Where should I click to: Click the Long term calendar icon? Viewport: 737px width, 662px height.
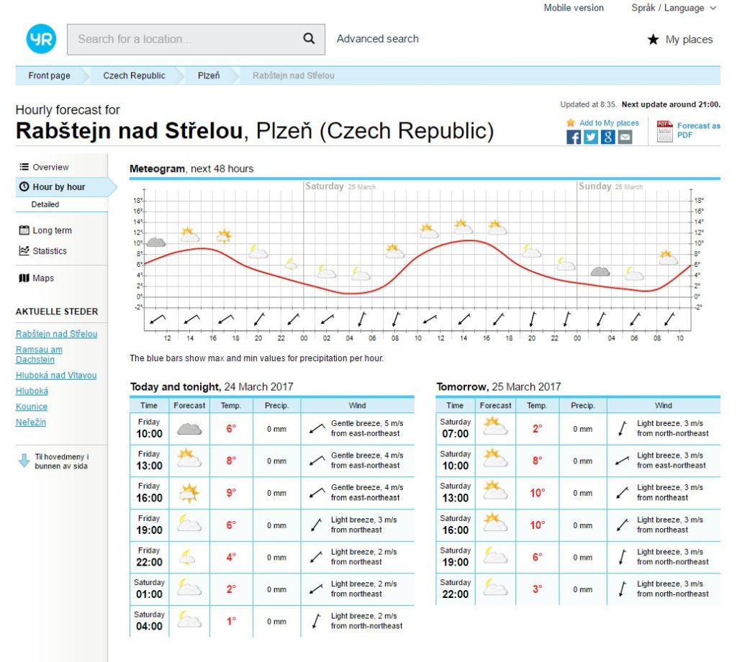[x=24, y=230]
